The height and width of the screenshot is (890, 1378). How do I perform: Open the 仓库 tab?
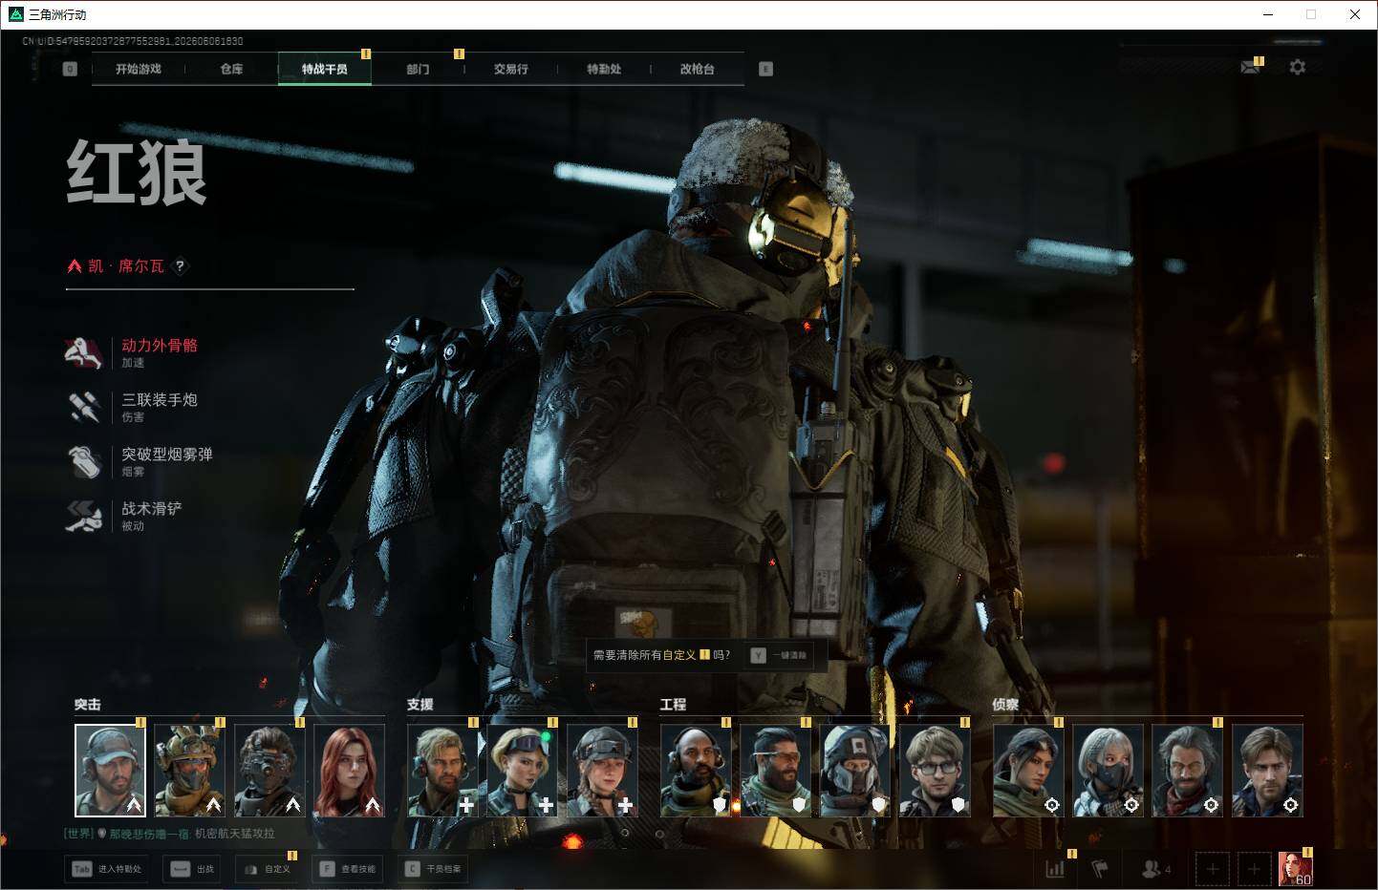[x=231, y=69]
